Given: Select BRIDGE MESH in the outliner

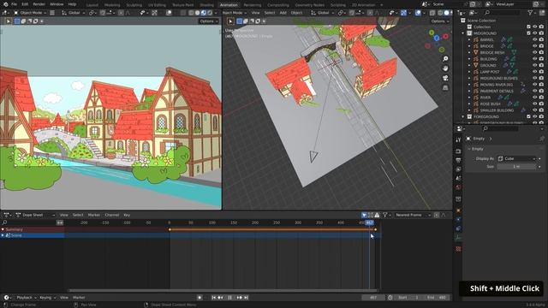Looking at the screenshot, I should [x=492, y=53].
